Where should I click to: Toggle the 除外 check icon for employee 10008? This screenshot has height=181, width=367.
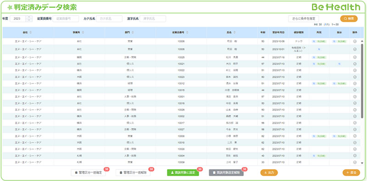(x=355, y=136)
